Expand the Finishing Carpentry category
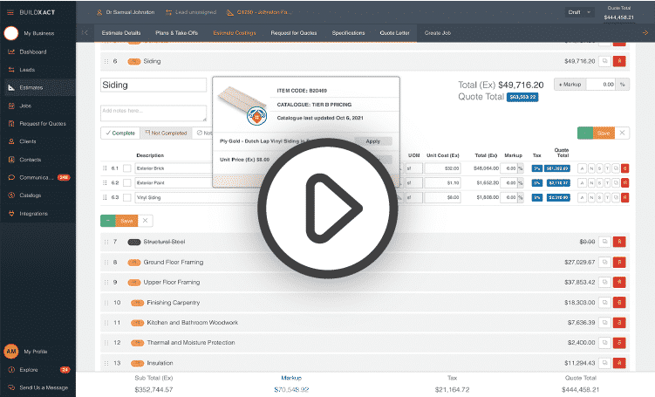Viewport: 655px width, 397px height. 173,302
